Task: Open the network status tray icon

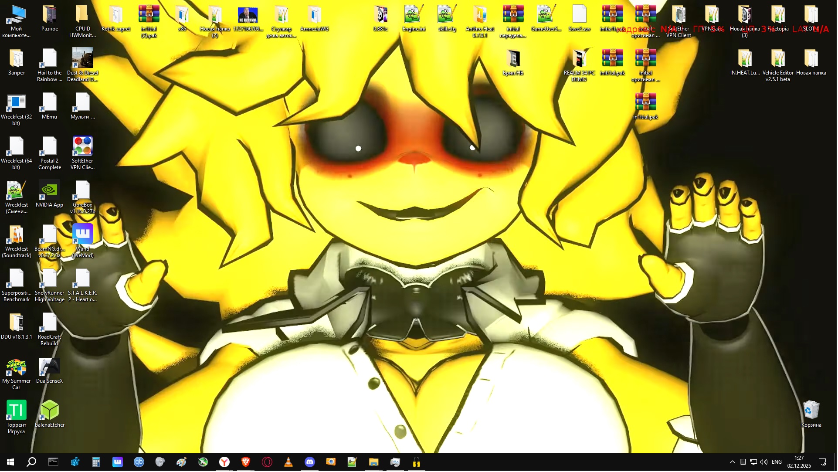Action: pyautogui.click(x=754, y=463)
